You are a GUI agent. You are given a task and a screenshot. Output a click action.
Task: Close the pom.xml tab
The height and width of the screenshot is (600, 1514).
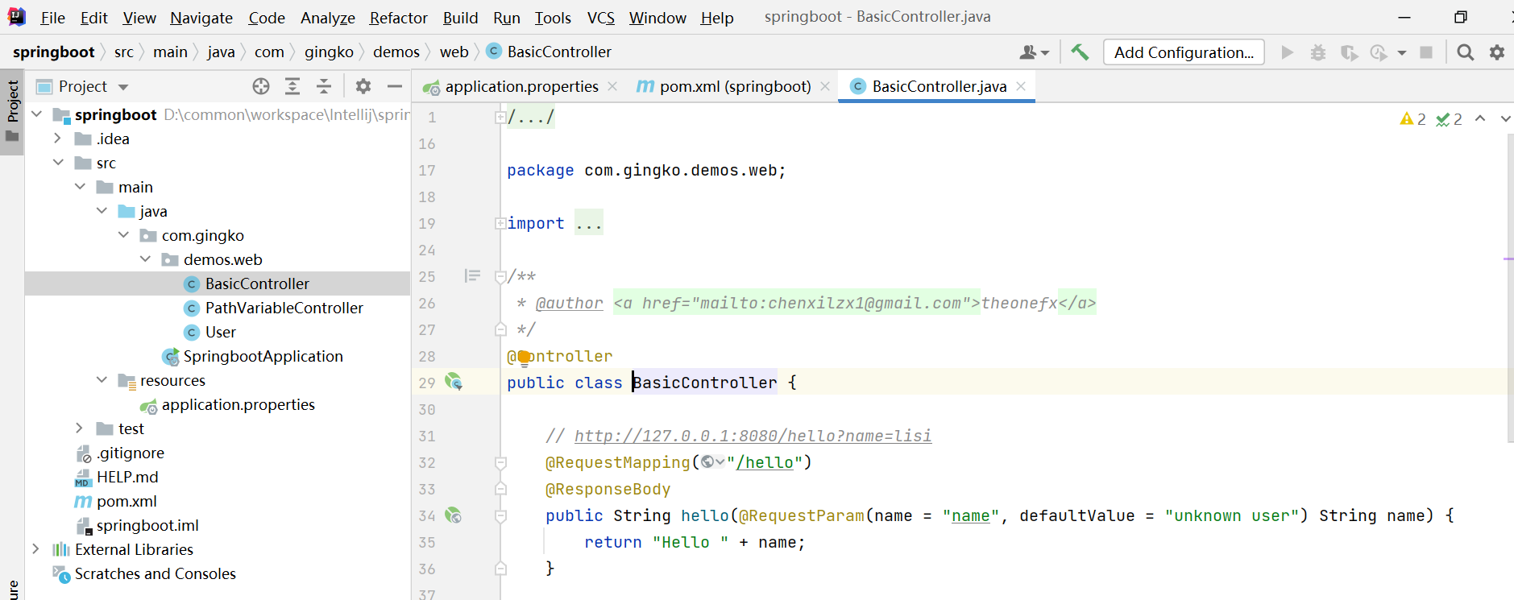825,86
